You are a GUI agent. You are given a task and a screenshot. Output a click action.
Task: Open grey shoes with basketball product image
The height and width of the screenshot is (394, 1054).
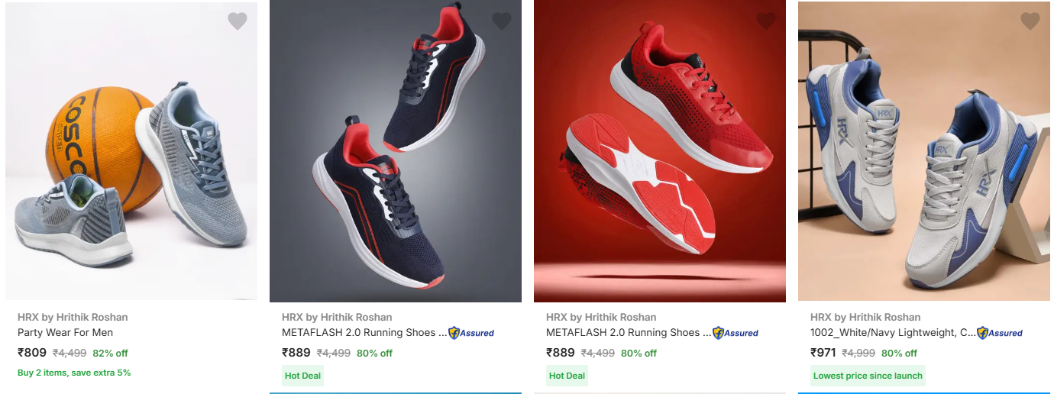click(x=131, y=151)
